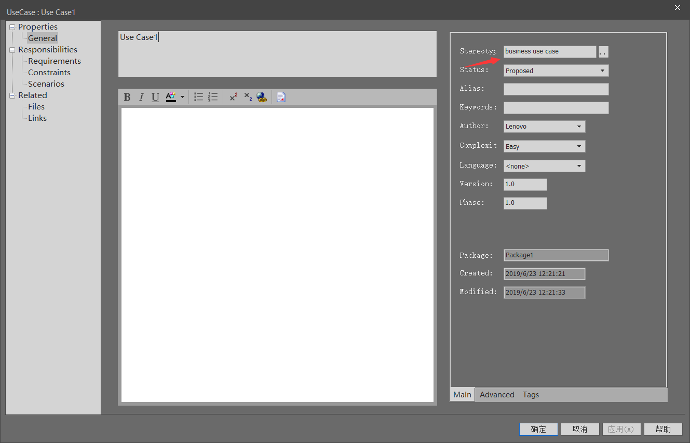
Task: Click the 确定 button
Action: [538, 429]
